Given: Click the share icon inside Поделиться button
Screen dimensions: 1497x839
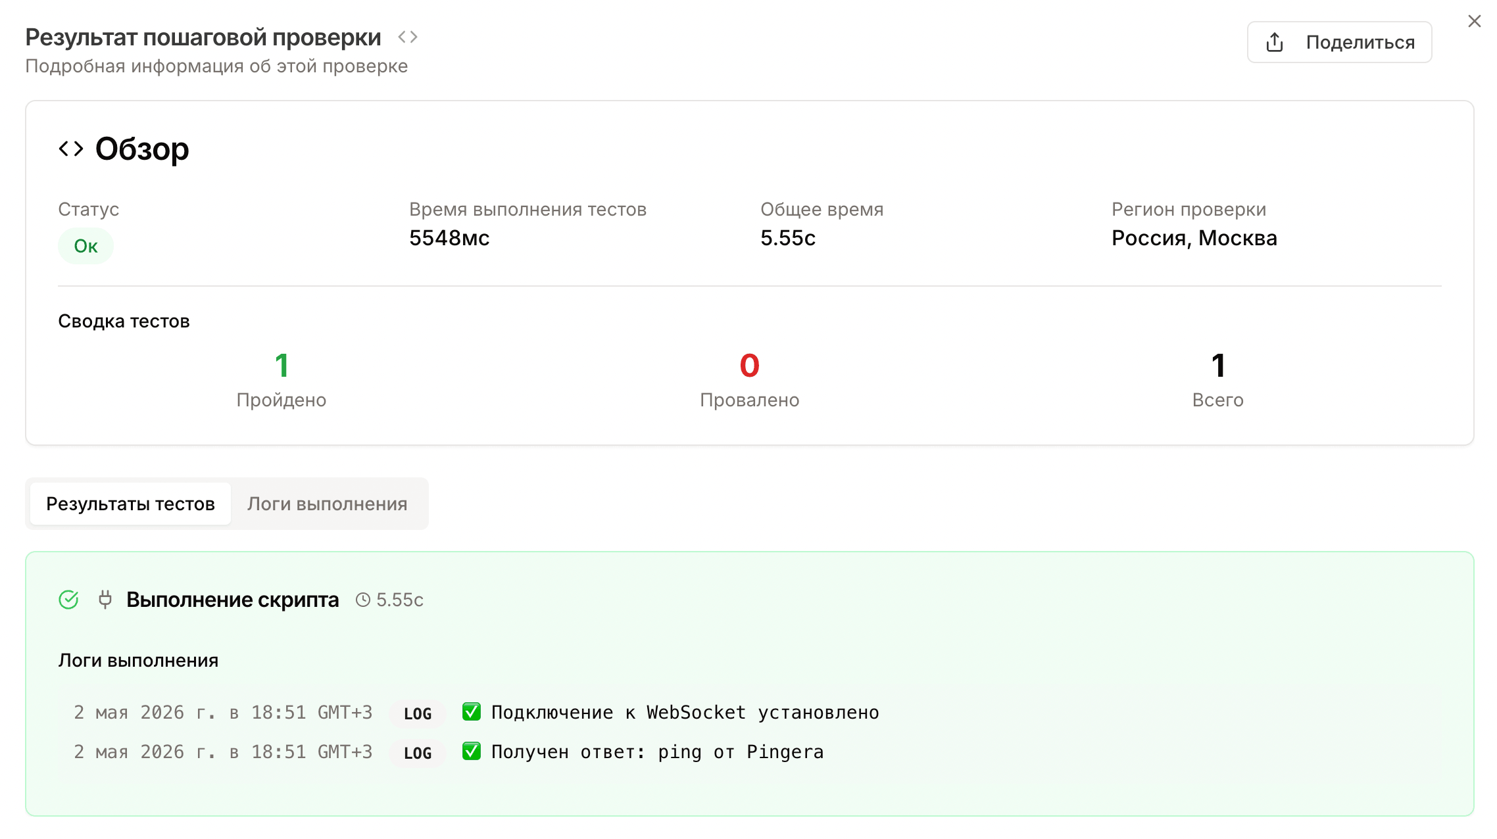Looking at the screenshot, I should click(1275, 42).
